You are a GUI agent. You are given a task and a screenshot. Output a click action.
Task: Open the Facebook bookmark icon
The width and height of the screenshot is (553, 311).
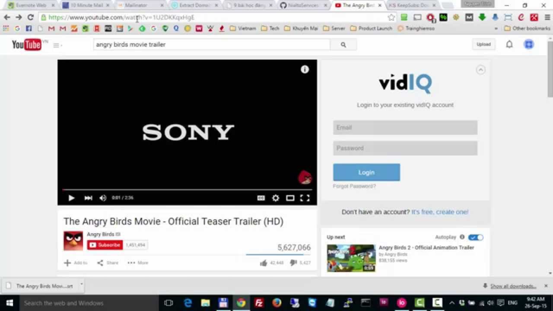click(29, 28)
